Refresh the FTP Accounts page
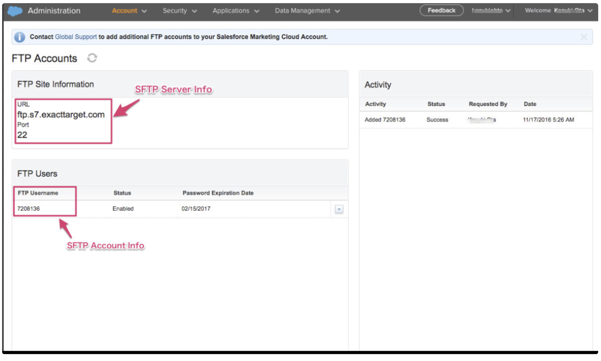The height and width of the screenshot is (361, 601). coord(92,58)
